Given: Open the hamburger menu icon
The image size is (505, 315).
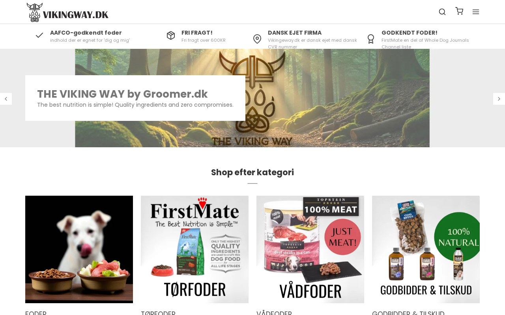Looking at the screenshot, I should [476, 12].
